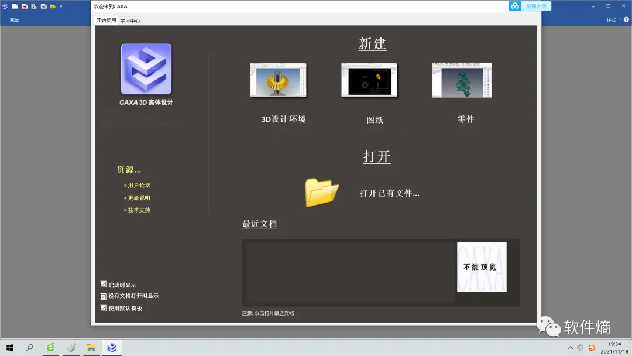The width and height of the screenshot is (632, 356).
Task: Switch to the 学习中心 tab
Action: [x=129, y=20]
